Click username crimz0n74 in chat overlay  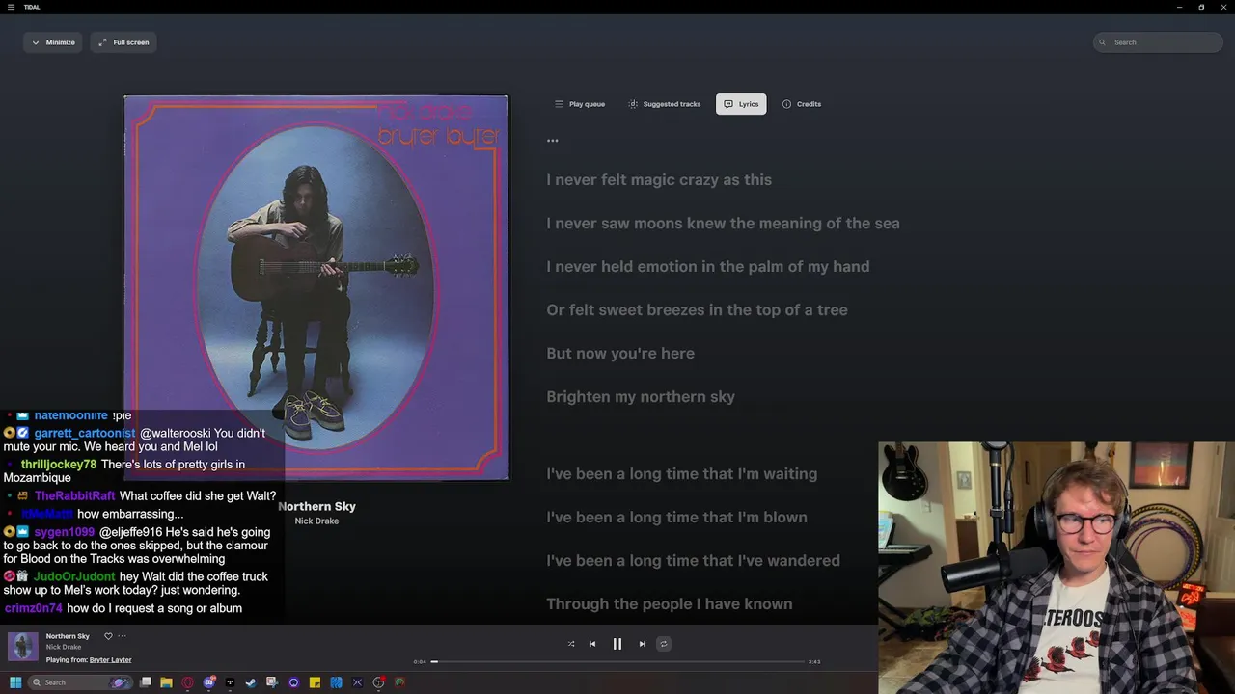(x=34, y=608)
